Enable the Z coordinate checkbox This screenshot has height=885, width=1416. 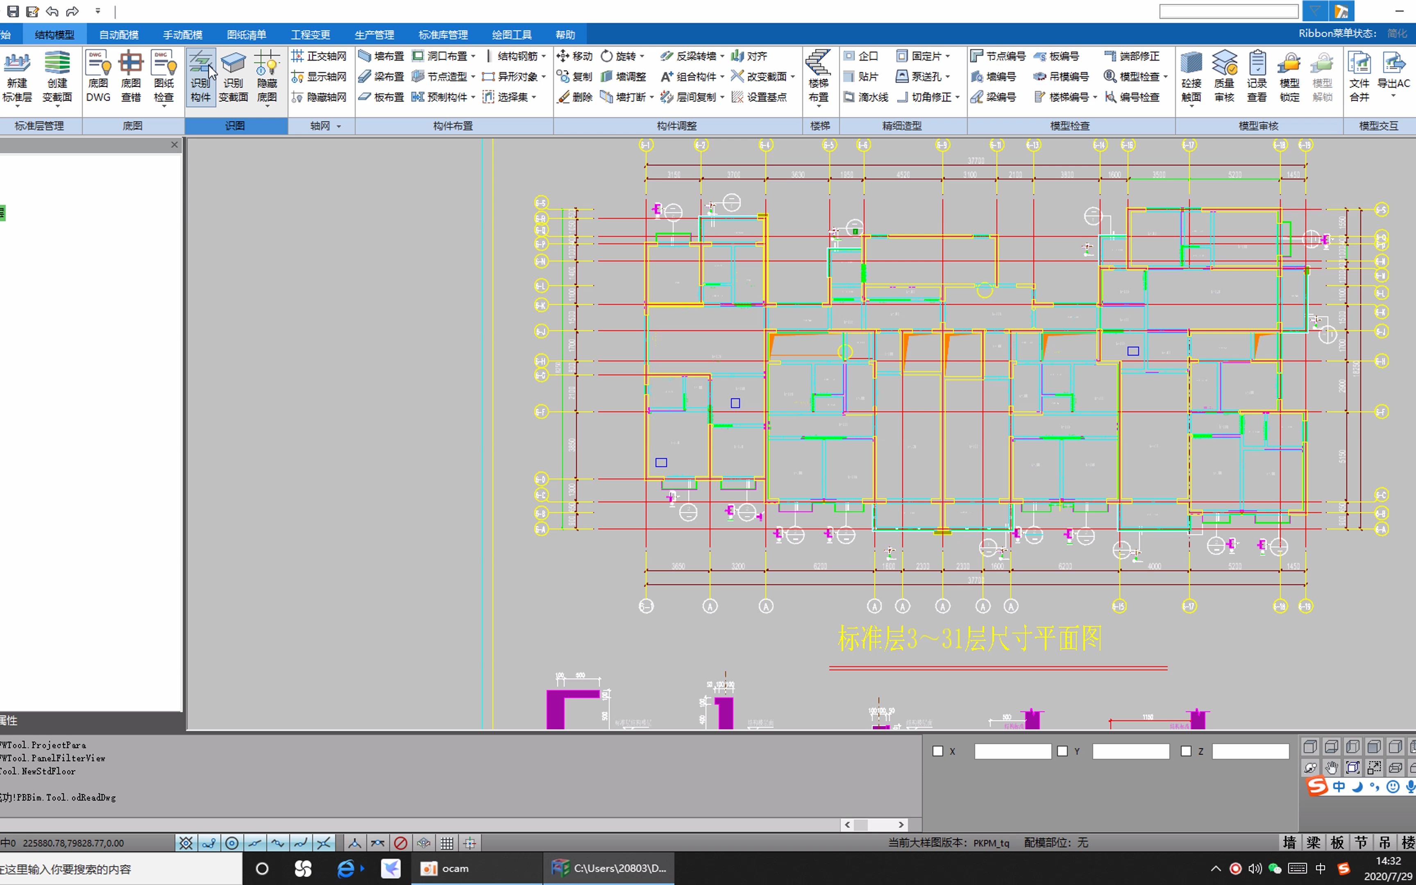[x=1186, y=751]
